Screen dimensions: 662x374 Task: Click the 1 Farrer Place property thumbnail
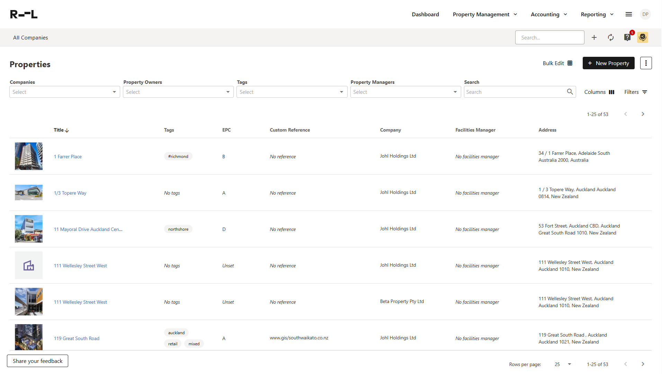[x=29, y=156]
